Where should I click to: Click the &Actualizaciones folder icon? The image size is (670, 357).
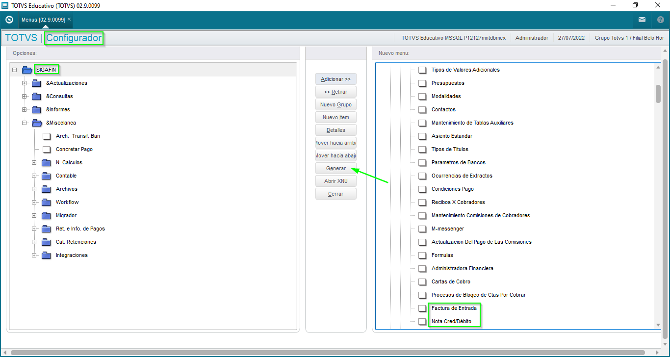37,83
